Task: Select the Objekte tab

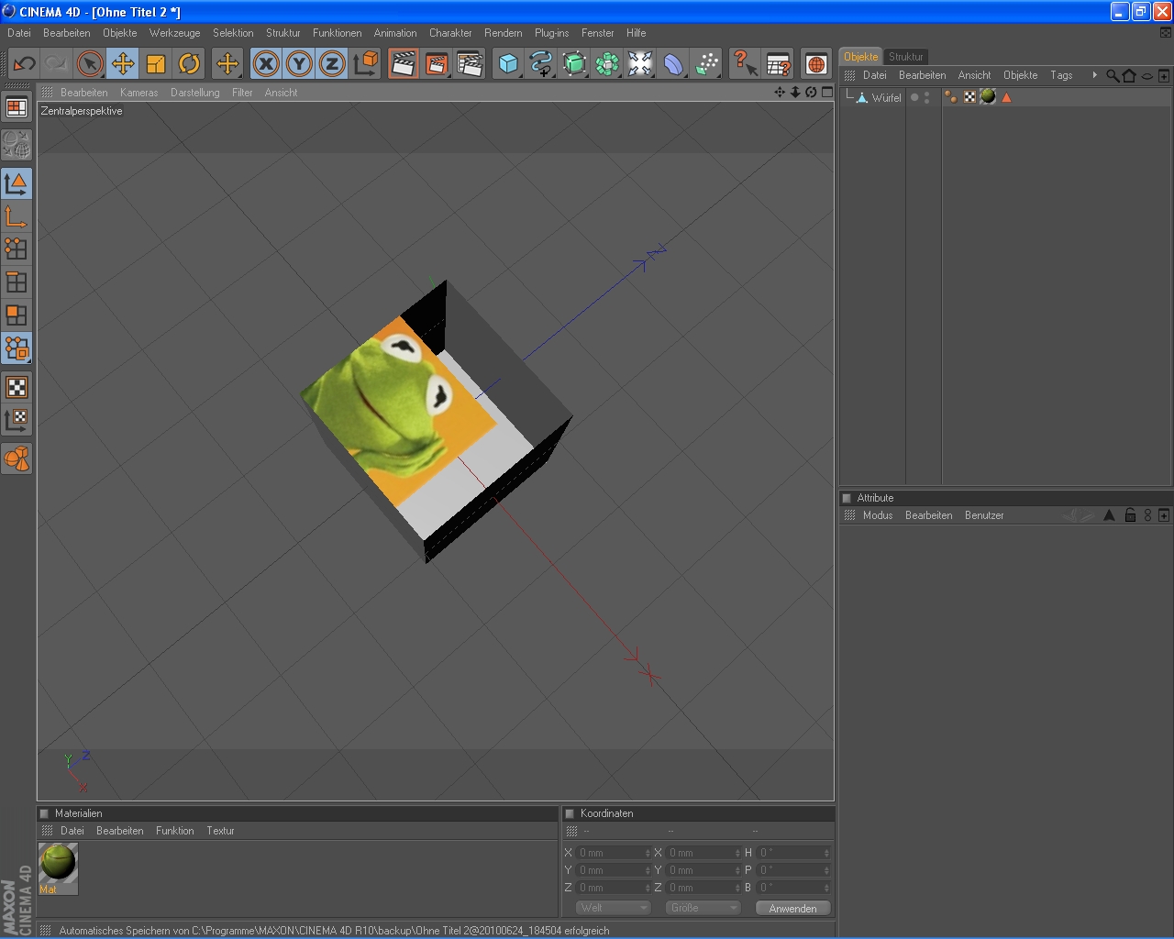Action: (x=861, y=57)
